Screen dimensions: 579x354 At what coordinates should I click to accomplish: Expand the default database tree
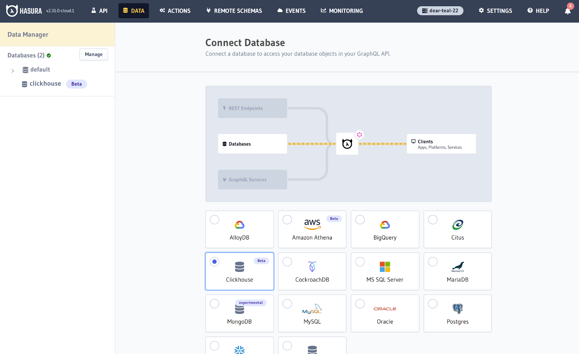[13, 71]
